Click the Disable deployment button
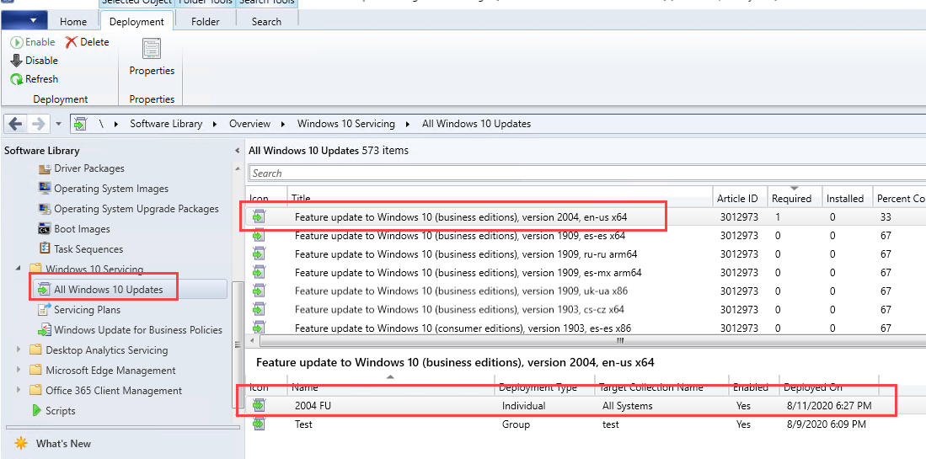Image resolution: width=926 pixels, height=459 pixels. pyautogui.click(x=35, y=60)
